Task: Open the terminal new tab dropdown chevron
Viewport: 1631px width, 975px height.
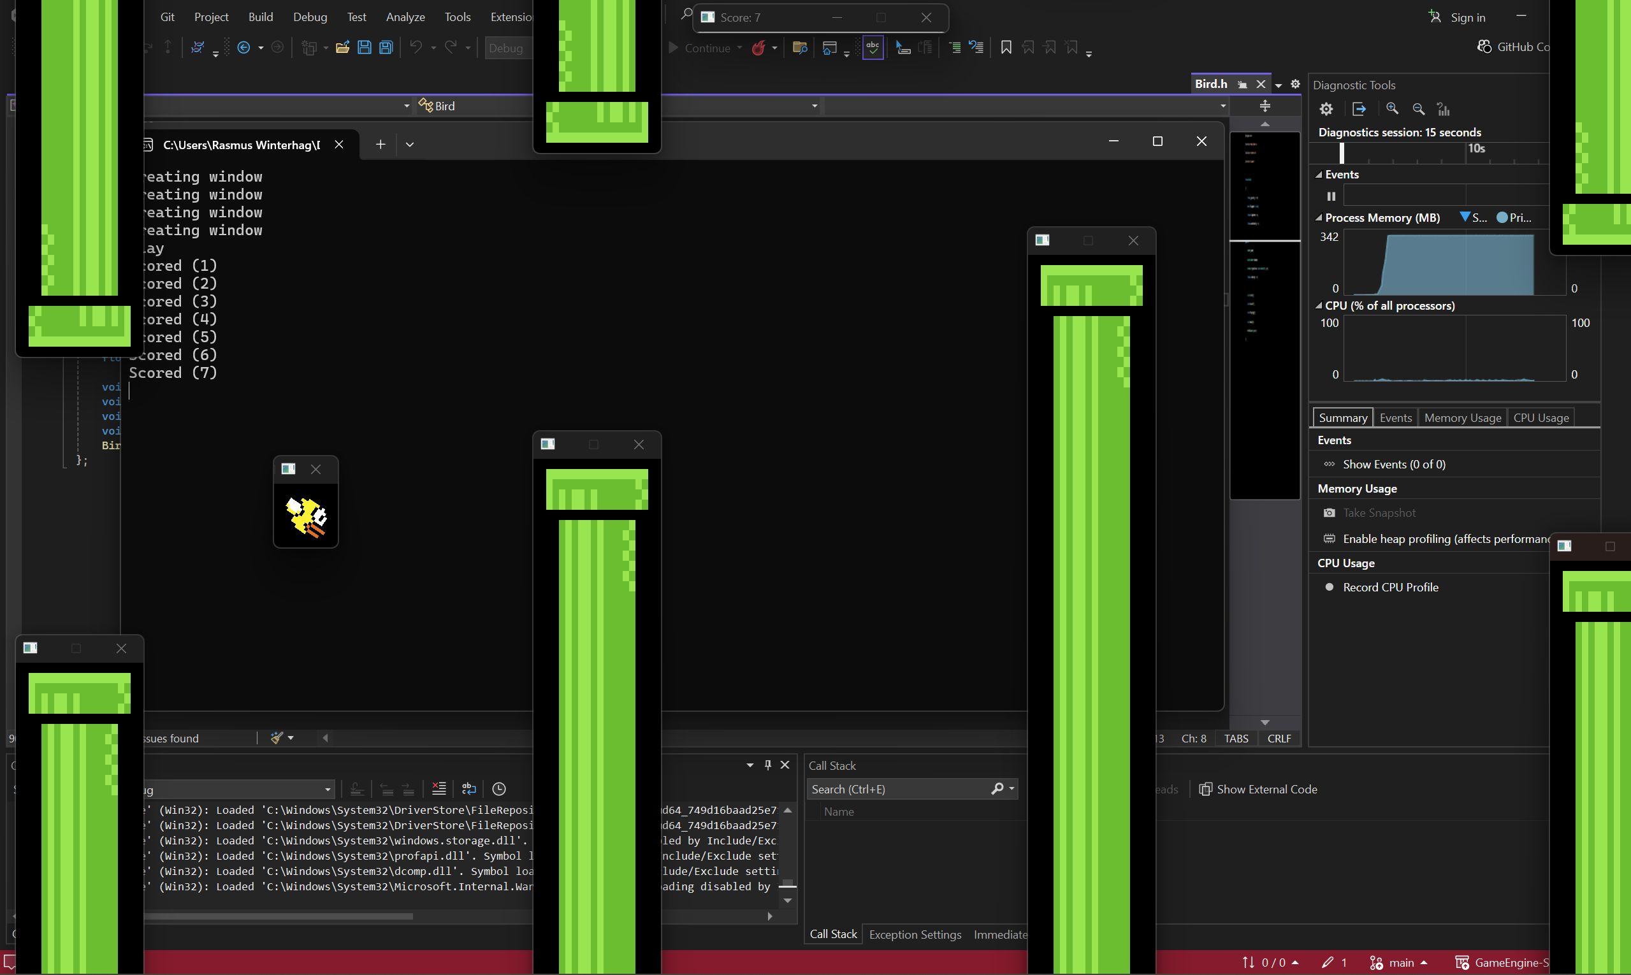Action: (409, 145)
